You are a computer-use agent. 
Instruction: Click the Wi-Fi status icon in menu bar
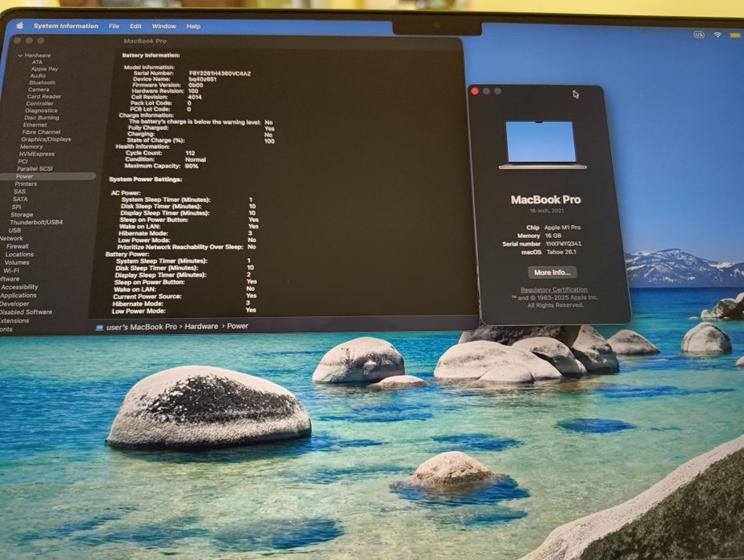[x=718, y=34]
